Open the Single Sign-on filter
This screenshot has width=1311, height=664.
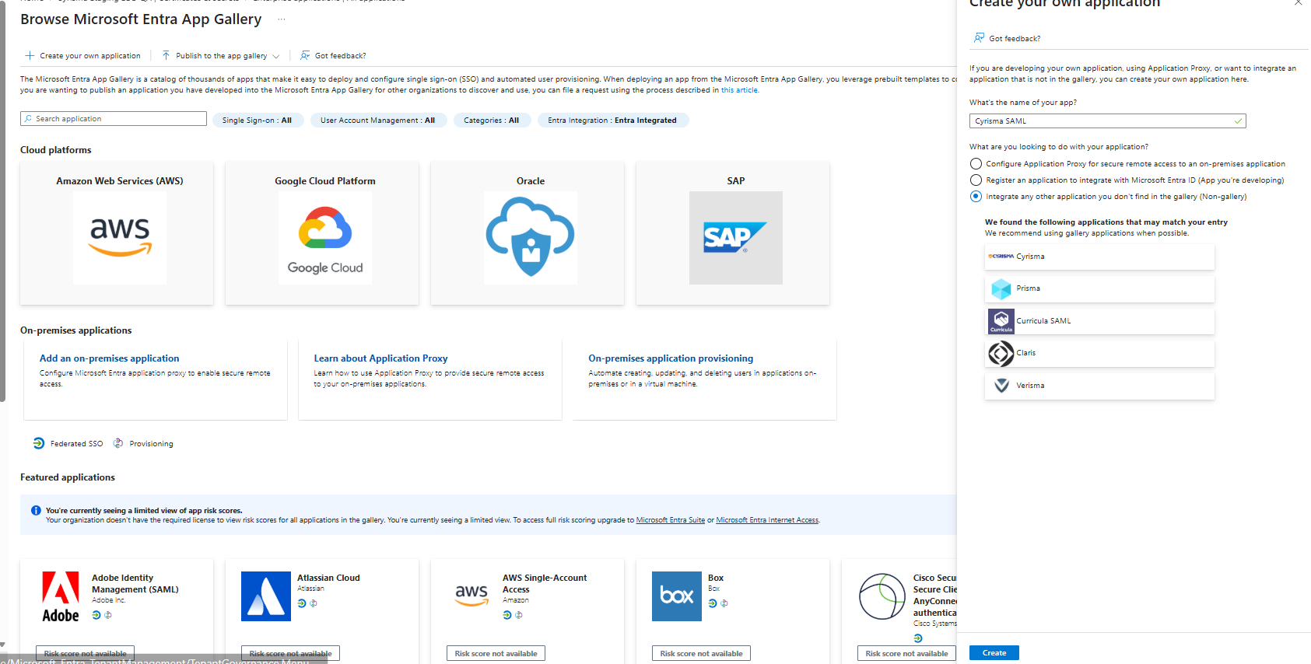pos(257,120)
